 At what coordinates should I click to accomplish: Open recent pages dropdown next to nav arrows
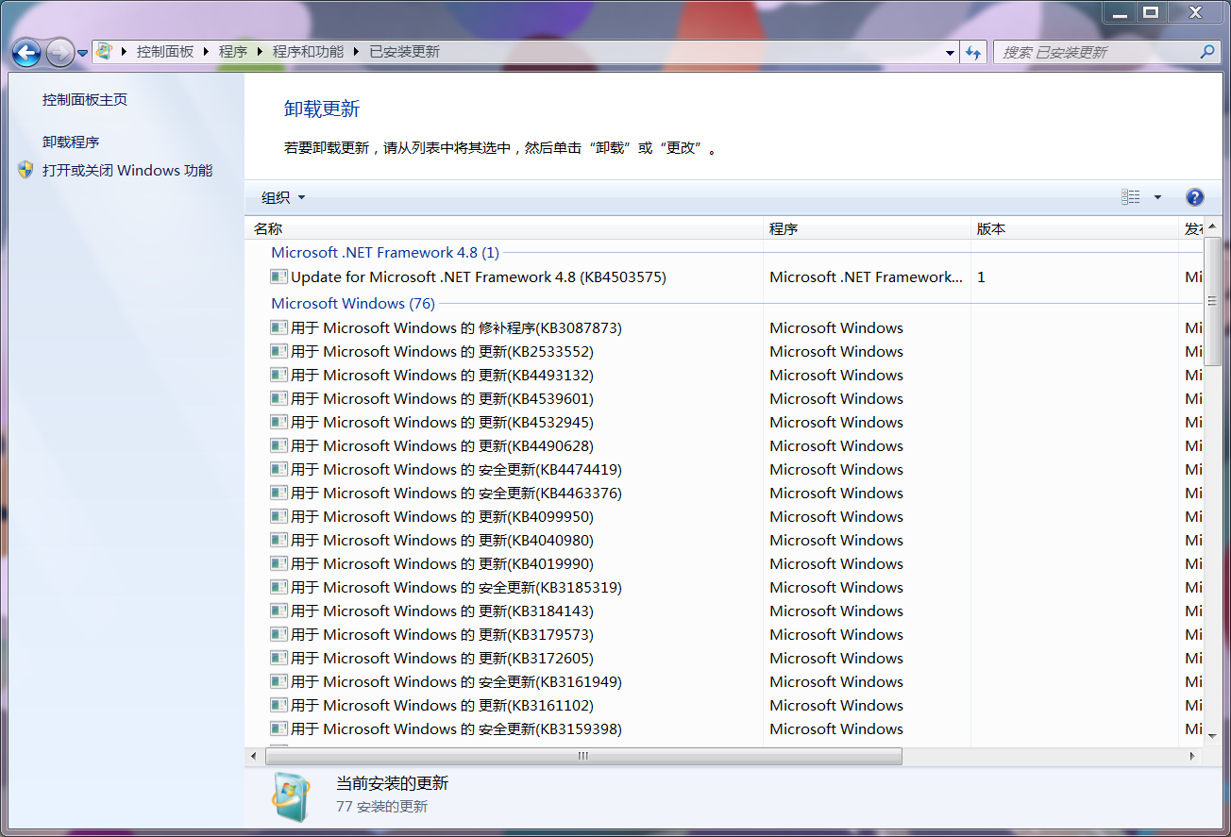[x=83, y=54]
